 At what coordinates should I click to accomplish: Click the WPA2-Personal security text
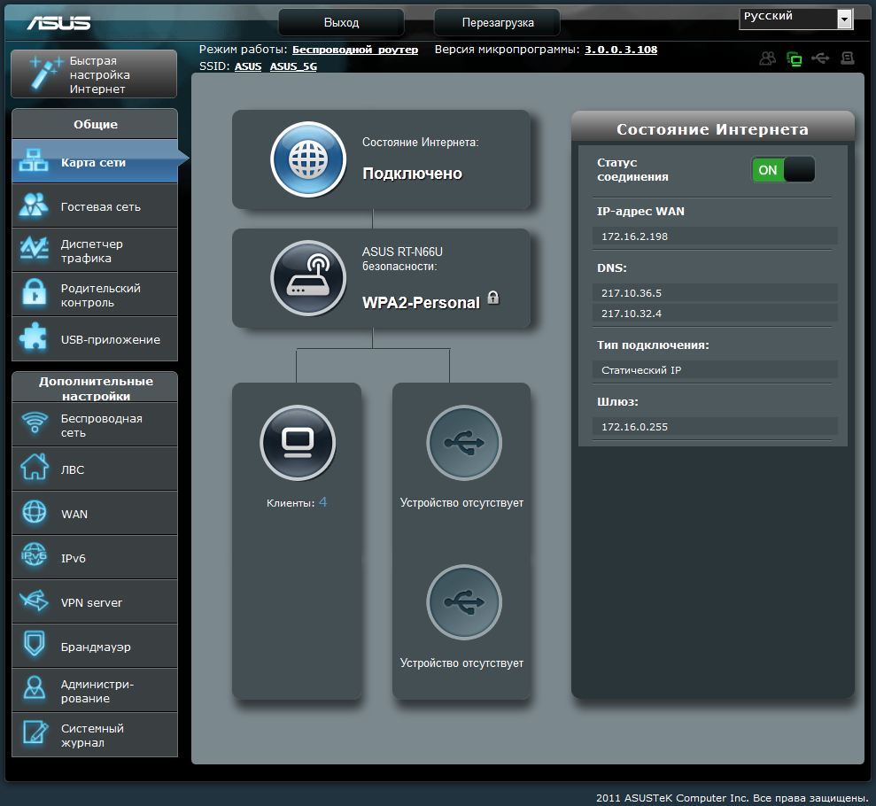point(422,303)
